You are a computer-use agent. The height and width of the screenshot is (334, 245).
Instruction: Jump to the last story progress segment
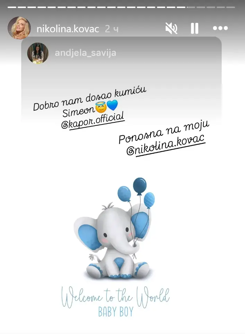[x=230, y=7]
